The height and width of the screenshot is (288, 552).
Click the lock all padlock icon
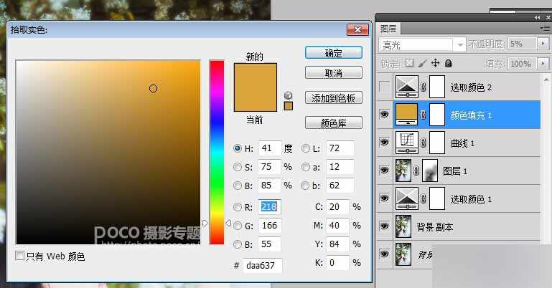(x=448, y=63)
